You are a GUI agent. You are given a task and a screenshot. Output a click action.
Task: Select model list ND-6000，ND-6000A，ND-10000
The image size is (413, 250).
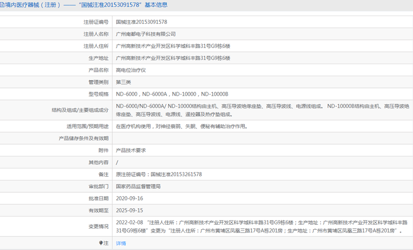pyautogui.click(x=172, y=94)
